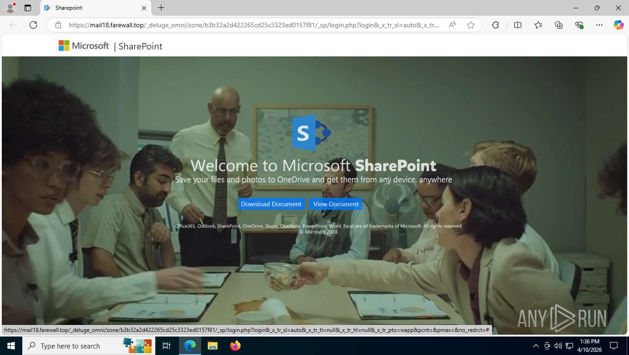This screenshot has height=355, width=629.
Task: Open the clock and calendar
Action: 590,346
